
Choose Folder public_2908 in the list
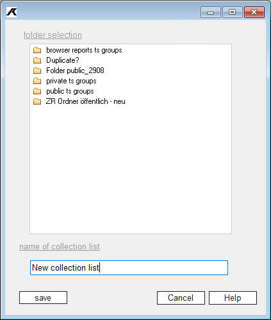(x=75, y=71)
